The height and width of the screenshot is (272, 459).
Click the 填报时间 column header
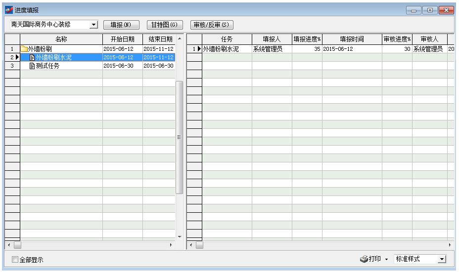(352, 39)
